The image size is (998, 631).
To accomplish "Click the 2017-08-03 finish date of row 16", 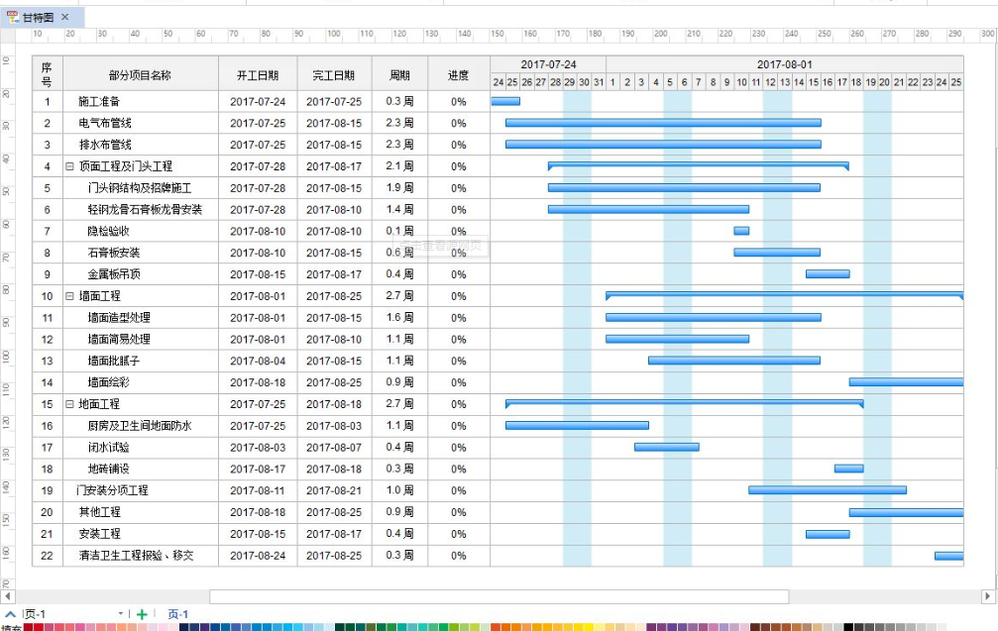I will [334, 426].
